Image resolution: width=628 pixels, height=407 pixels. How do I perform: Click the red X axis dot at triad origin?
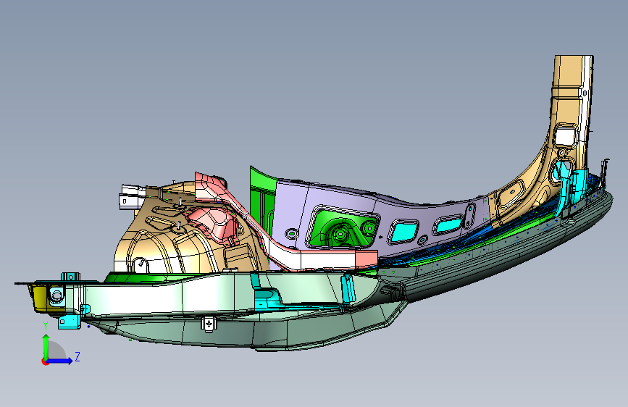point(44,362)
